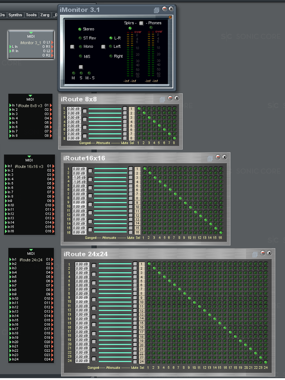Toggle Ganged button for rows 1-2 in iRoute 24x24
The height and width of the screenshot is (380, 285).
94,266
